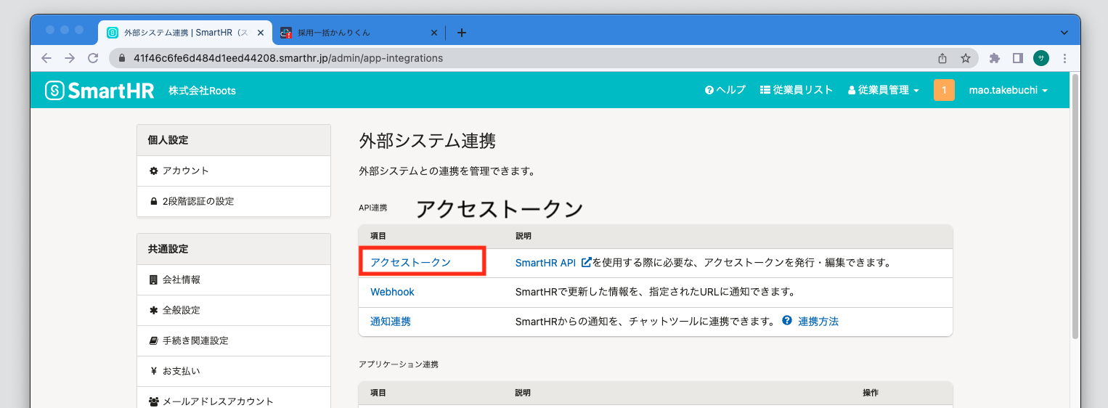Open お支払い in sidebar

[x=234, y=371]
